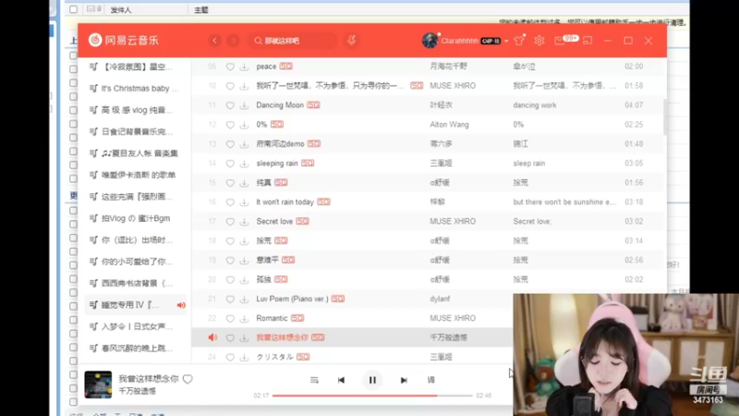Open artist MUSE XHIRO for Secret love
Viewport: 739px width, 416px height.
[453, 221]
